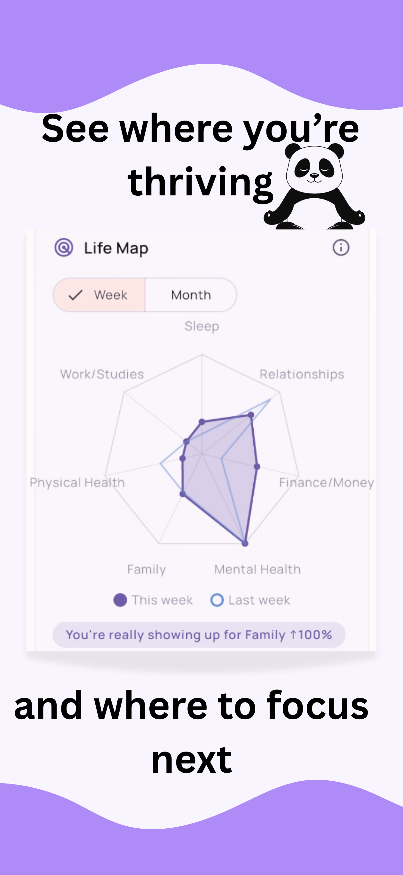Click the Physical Health axis label
The width and height of the screenshot is (403, 875).
(x=77, y=483)
